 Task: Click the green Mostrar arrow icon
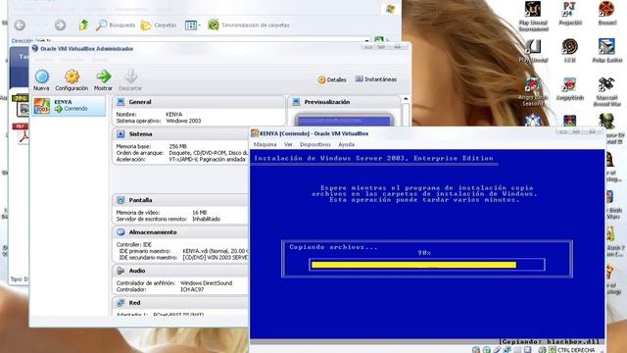tap(104, 76)
